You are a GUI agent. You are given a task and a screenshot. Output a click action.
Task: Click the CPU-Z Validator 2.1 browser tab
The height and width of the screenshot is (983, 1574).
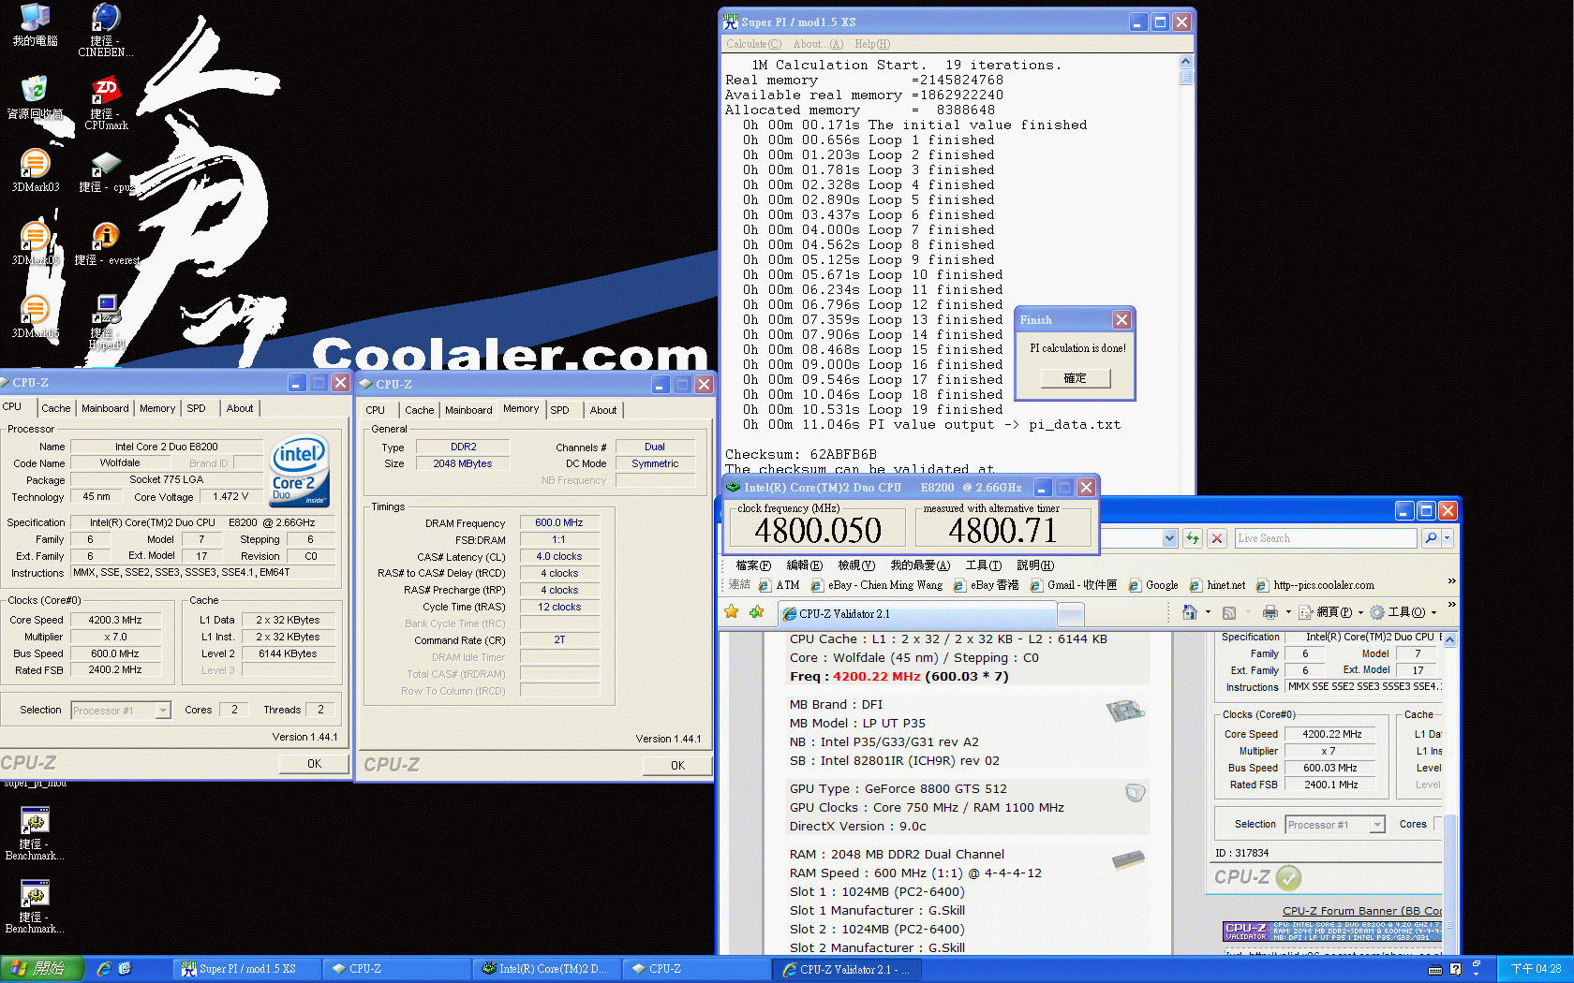click(918, 614)
